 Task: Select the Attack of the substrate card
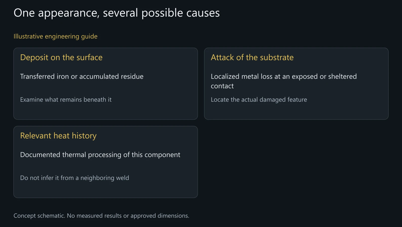pyautogui.click(x=296, y=84)
